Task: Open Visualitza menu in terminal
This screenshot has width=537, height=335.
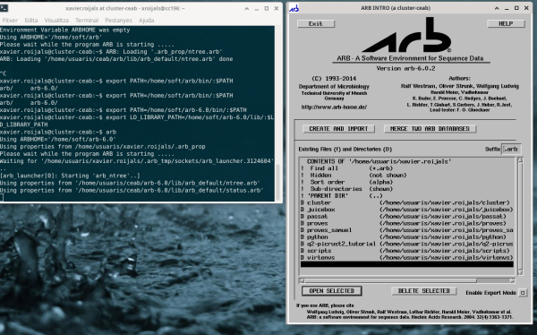Action: point(56,21)
